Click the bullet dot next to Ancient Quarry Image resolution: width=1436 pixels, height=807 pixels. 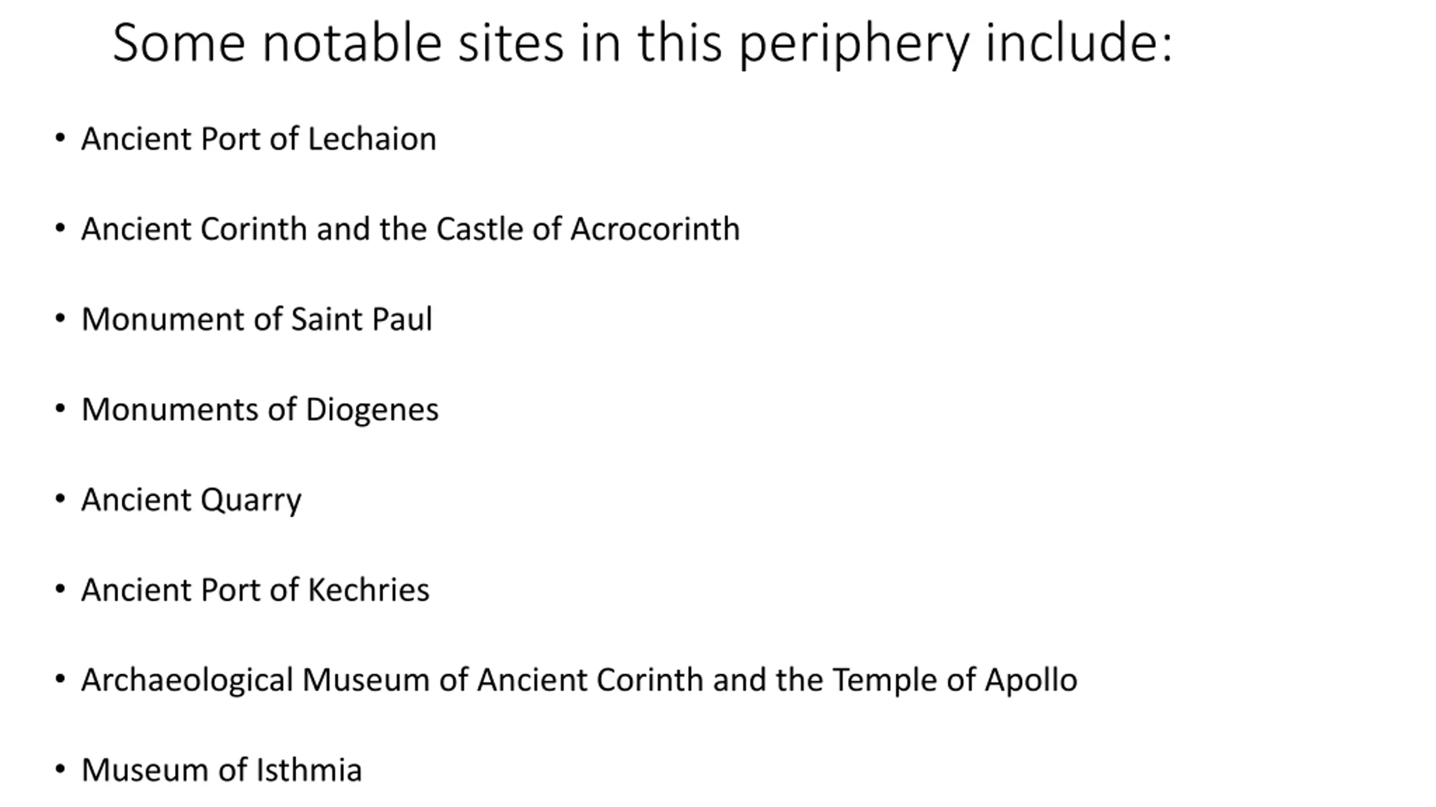pos(61,499)
